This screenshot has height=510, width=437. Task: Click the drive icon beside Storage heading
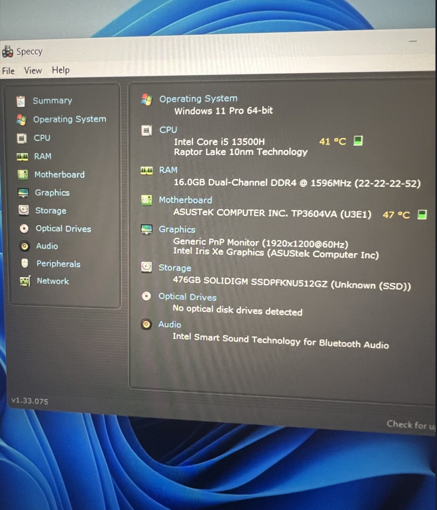pos(146,267)
